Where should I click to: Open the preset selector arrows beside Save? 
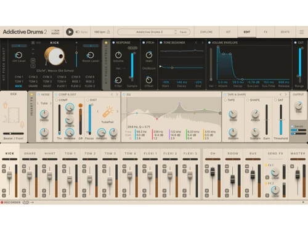pyautogui.click(x=176, y=32)
